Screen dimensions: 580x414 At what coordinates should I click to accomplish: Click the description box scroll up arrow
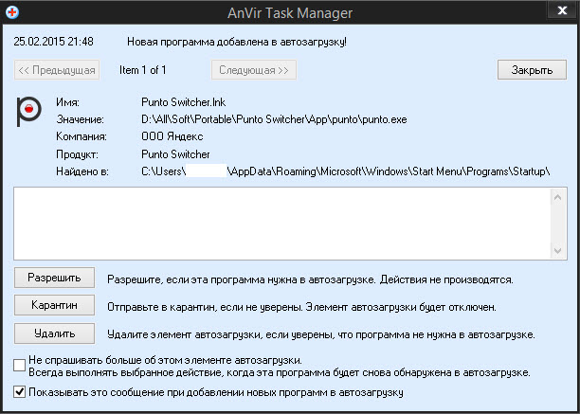click(x=557, y=196)
